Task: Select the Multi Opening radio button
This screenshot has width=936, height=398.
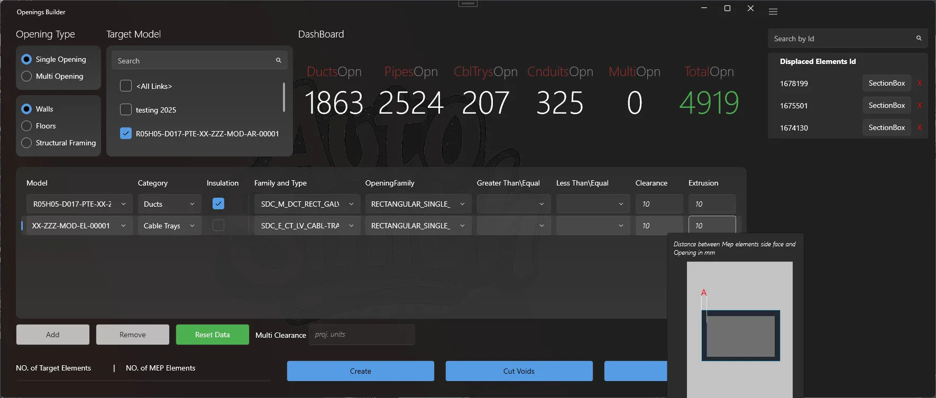Action: coord(26,76)
